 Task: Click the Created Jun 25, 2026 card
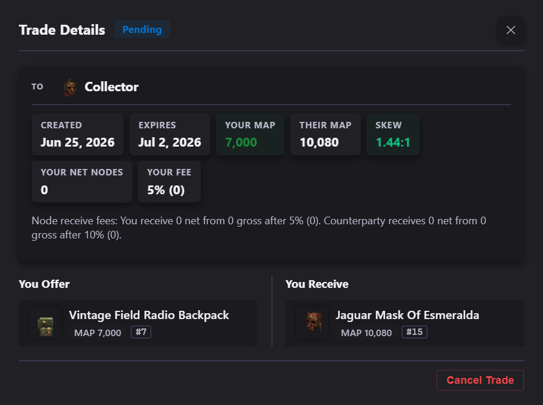pyautogui.click(x=78, y=134)
